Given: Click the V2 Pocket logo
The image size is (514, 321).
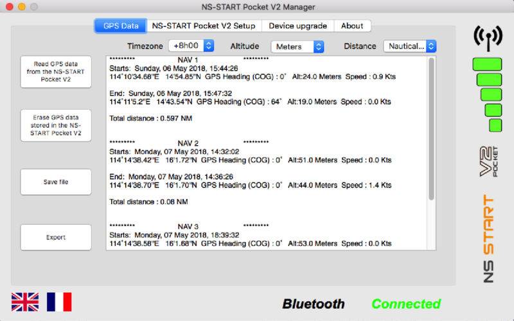Looking at the screenshot, I should click(488, 162).
